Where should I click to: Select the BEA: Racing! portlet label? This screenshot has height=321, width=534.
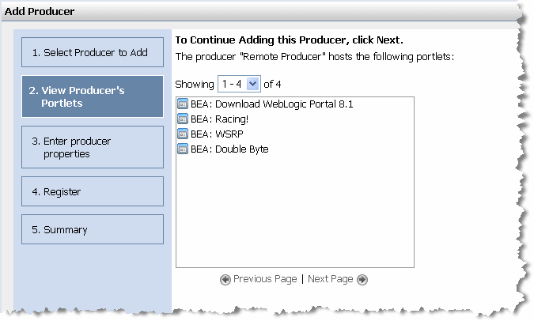[x=218, y=119]
